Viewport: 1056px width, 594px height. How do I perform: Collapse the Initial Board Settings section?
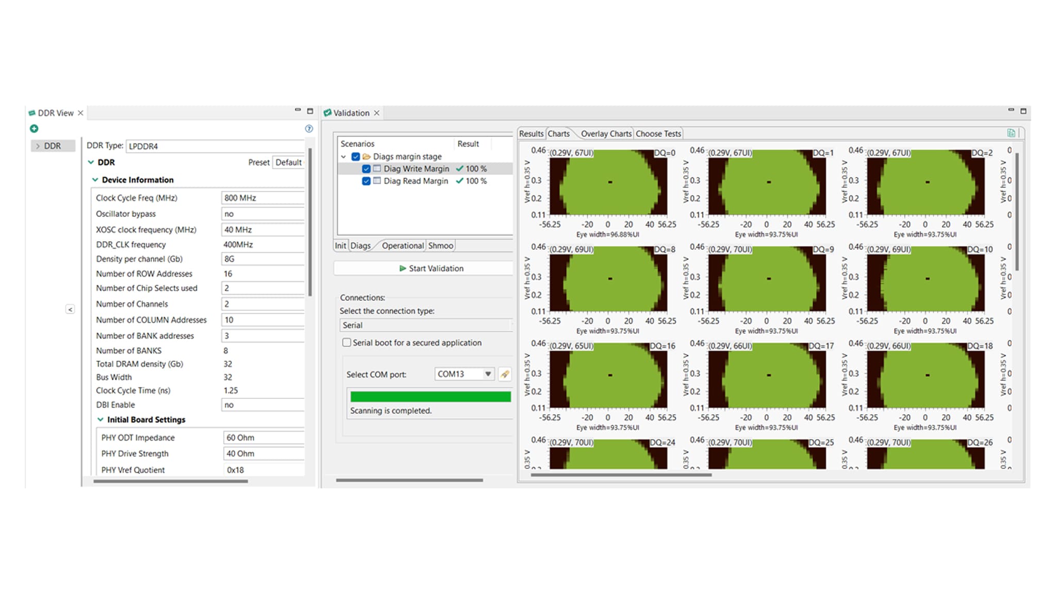[x=100, y=420]
